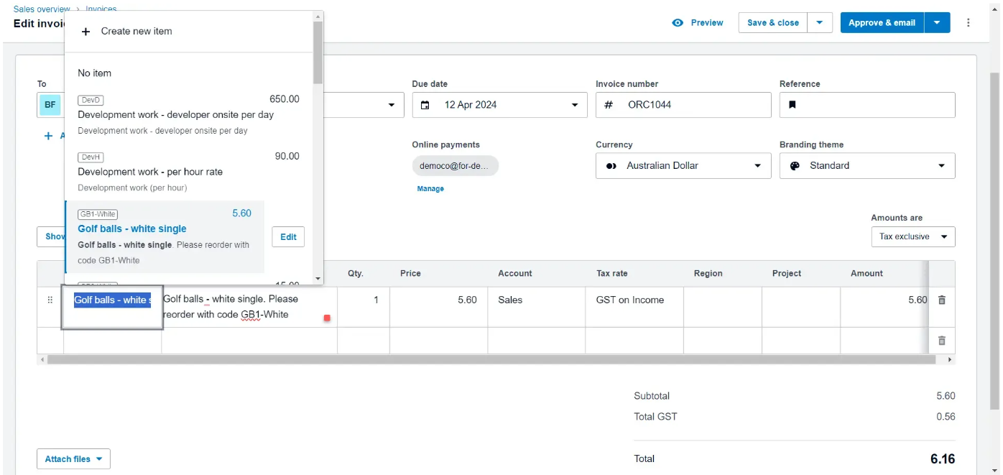The image size is (1003, 475).
Task: Edit the Golf balls white single item
Action: [x=287, y=236]
